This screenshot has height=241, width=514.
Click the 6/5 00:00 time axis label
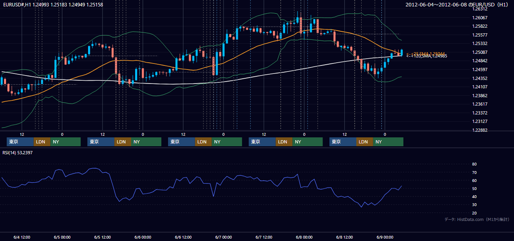[x=62, y=237]
